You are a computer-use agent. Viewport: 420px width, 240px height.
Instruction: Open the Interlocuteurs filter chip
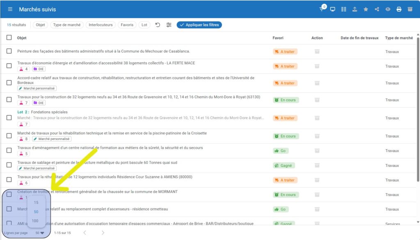pos(100,25)
